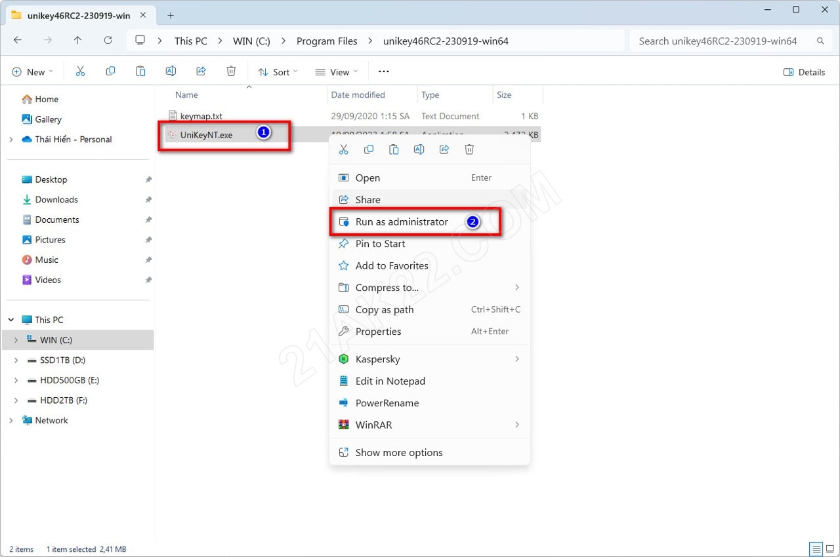This screenshot has width=840, height=557.
Task: Open the Kaspersky submenu
Action: [429, 359]
